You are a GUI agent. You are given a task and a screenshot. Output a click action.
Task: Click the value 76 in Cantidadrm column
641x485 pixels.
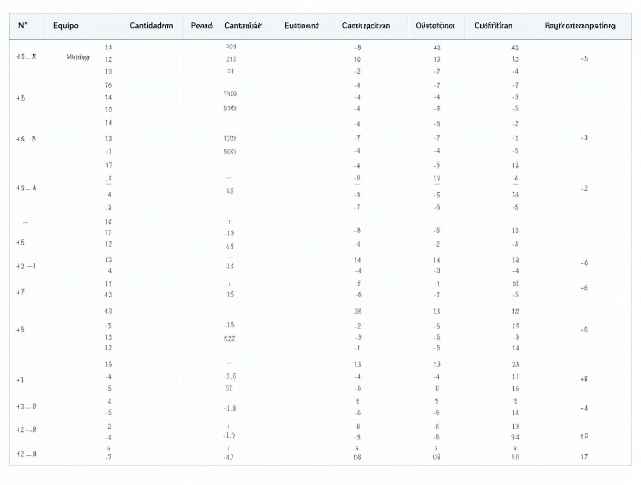click(108, 86)
